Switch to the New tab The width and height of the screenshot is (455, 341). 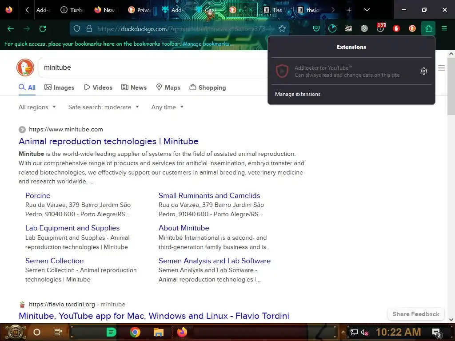[105, 10]
